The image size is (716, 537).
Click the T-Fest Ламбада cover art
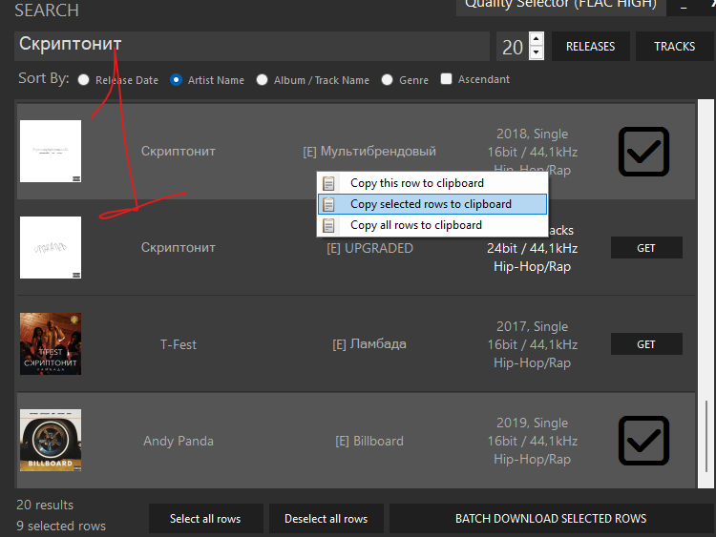51,343
